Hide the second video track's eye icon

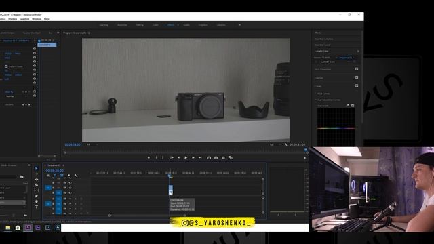pos(70,188)
